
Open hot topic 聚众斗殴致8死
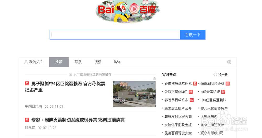tap(212, 133)
